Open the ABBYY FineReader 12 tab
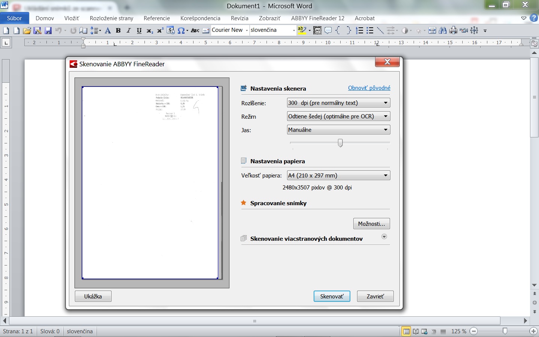This screenshot has width=539, height=337. click(318, 18)
